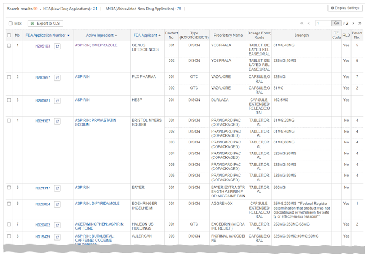Click the RLD column header

[x=346, y=36]
